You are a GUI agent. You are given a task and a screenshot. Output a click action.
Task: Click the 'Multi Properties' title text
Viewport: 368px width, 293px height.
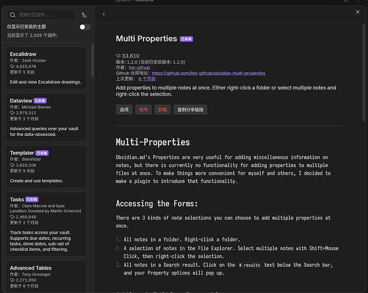[146, 39]
